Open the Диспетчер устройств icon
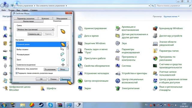The width and height of the screenshot is (192, 108). click(x=155, y=36)
